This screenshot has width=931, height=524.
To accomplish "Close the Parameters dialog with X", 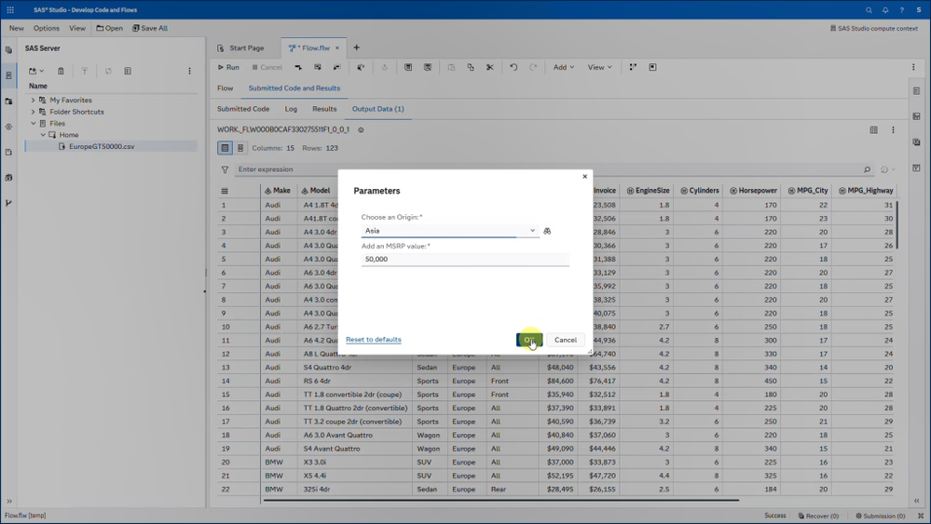I will point(585,176).
